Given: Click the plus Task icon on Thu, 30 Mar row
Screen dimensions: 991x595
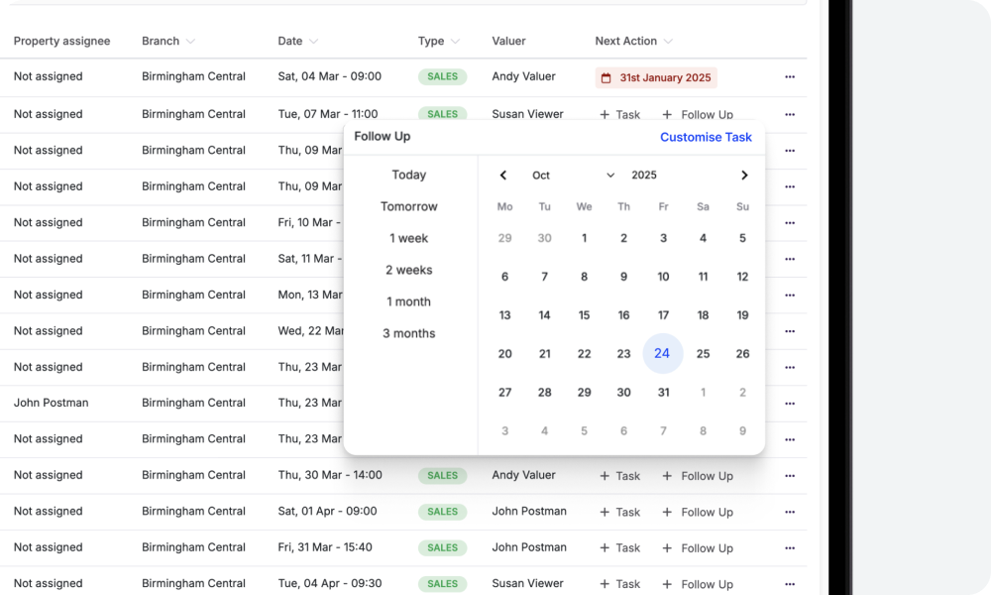Looking at the screenshot, I should coord(606,476).
